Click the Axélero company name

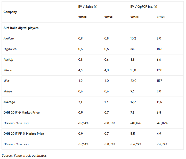(x=9, y=38)
